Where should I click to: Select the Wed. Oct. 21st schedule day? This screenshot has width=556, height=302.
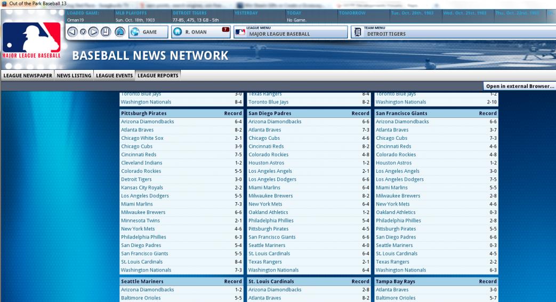coord(468,17)
